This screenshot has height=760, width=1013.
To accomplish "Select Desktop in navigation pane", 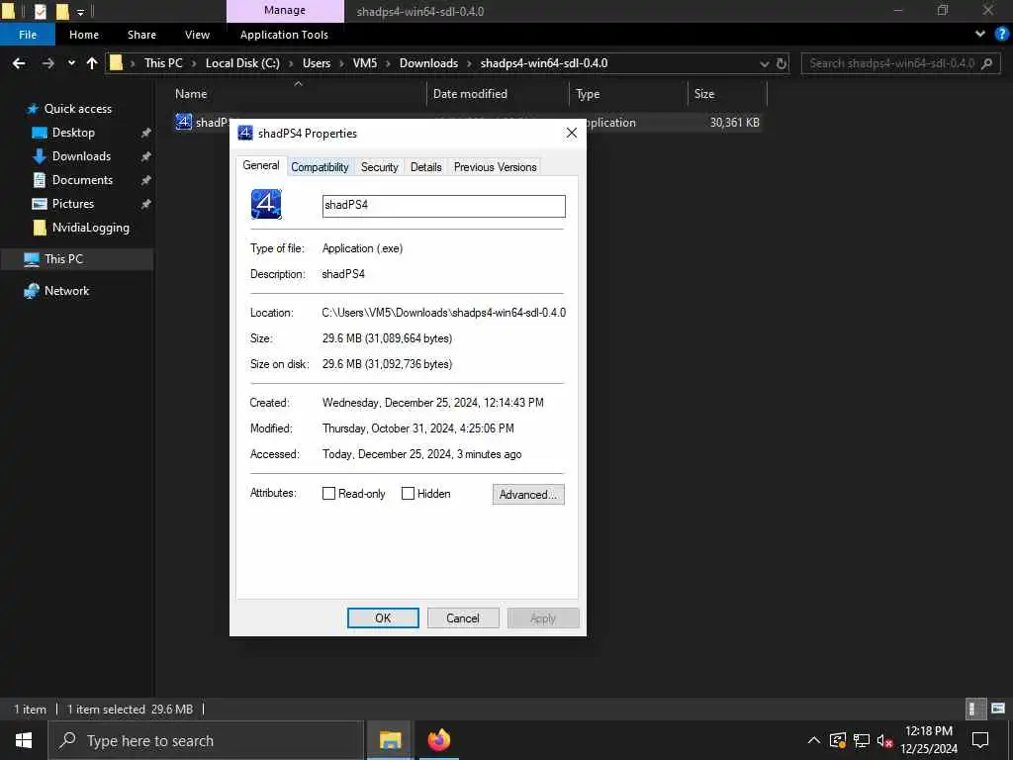I will [x=73, y=133].
